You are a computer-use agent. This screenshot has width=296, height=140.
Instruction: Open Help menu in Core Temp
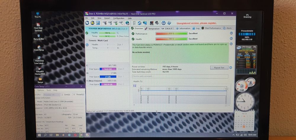pos(55,90)
